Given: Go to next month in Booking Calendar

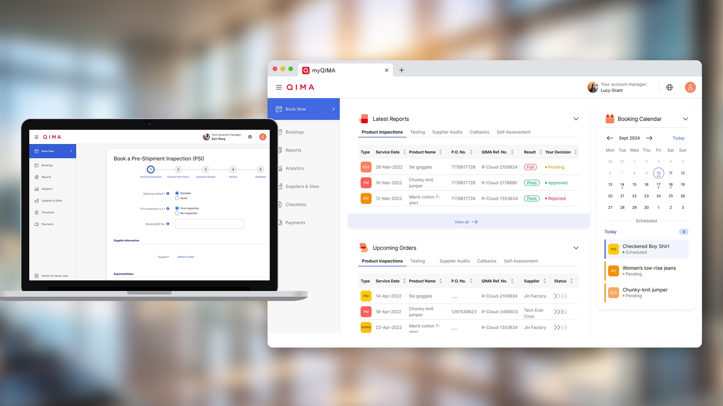Looking at the screenshot, I should point(649,138).
